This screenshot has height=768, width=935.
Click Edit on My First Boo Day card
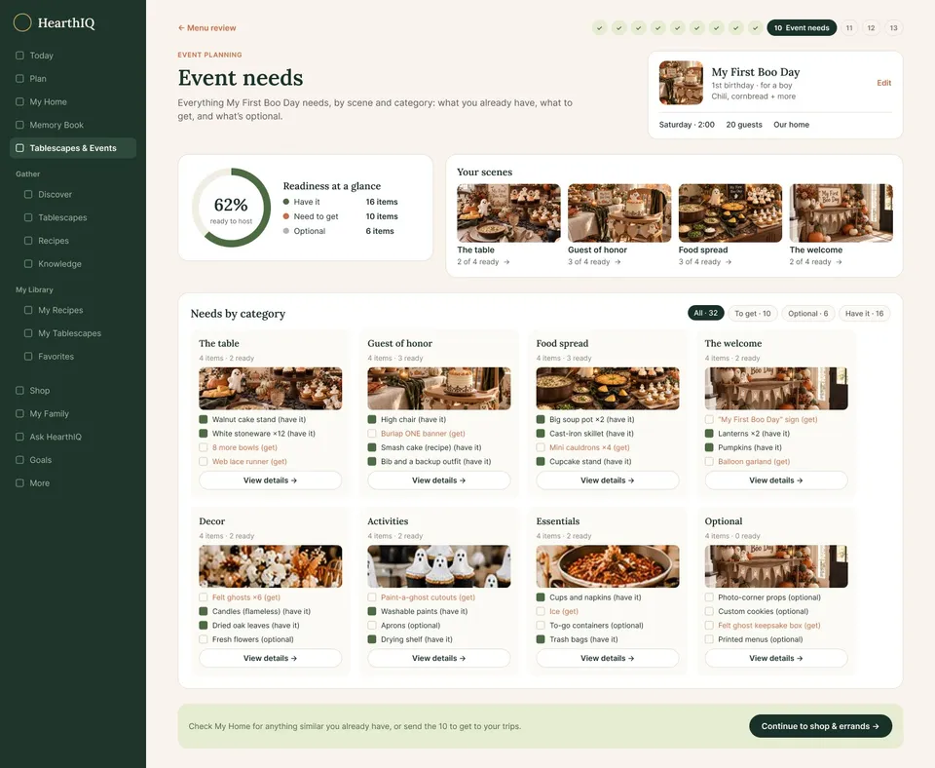(883, 83)
